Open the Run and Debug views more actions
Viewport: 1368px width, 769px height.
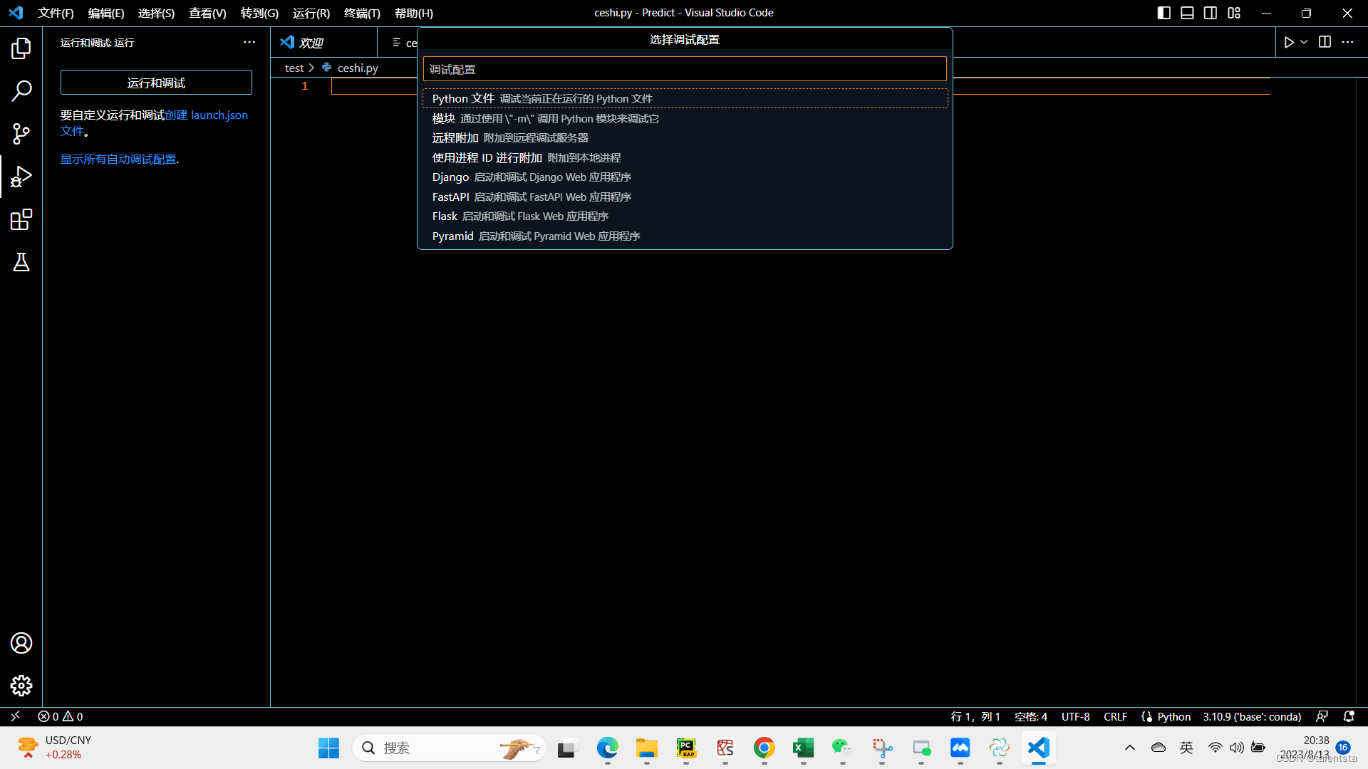(x=249, y=42)
